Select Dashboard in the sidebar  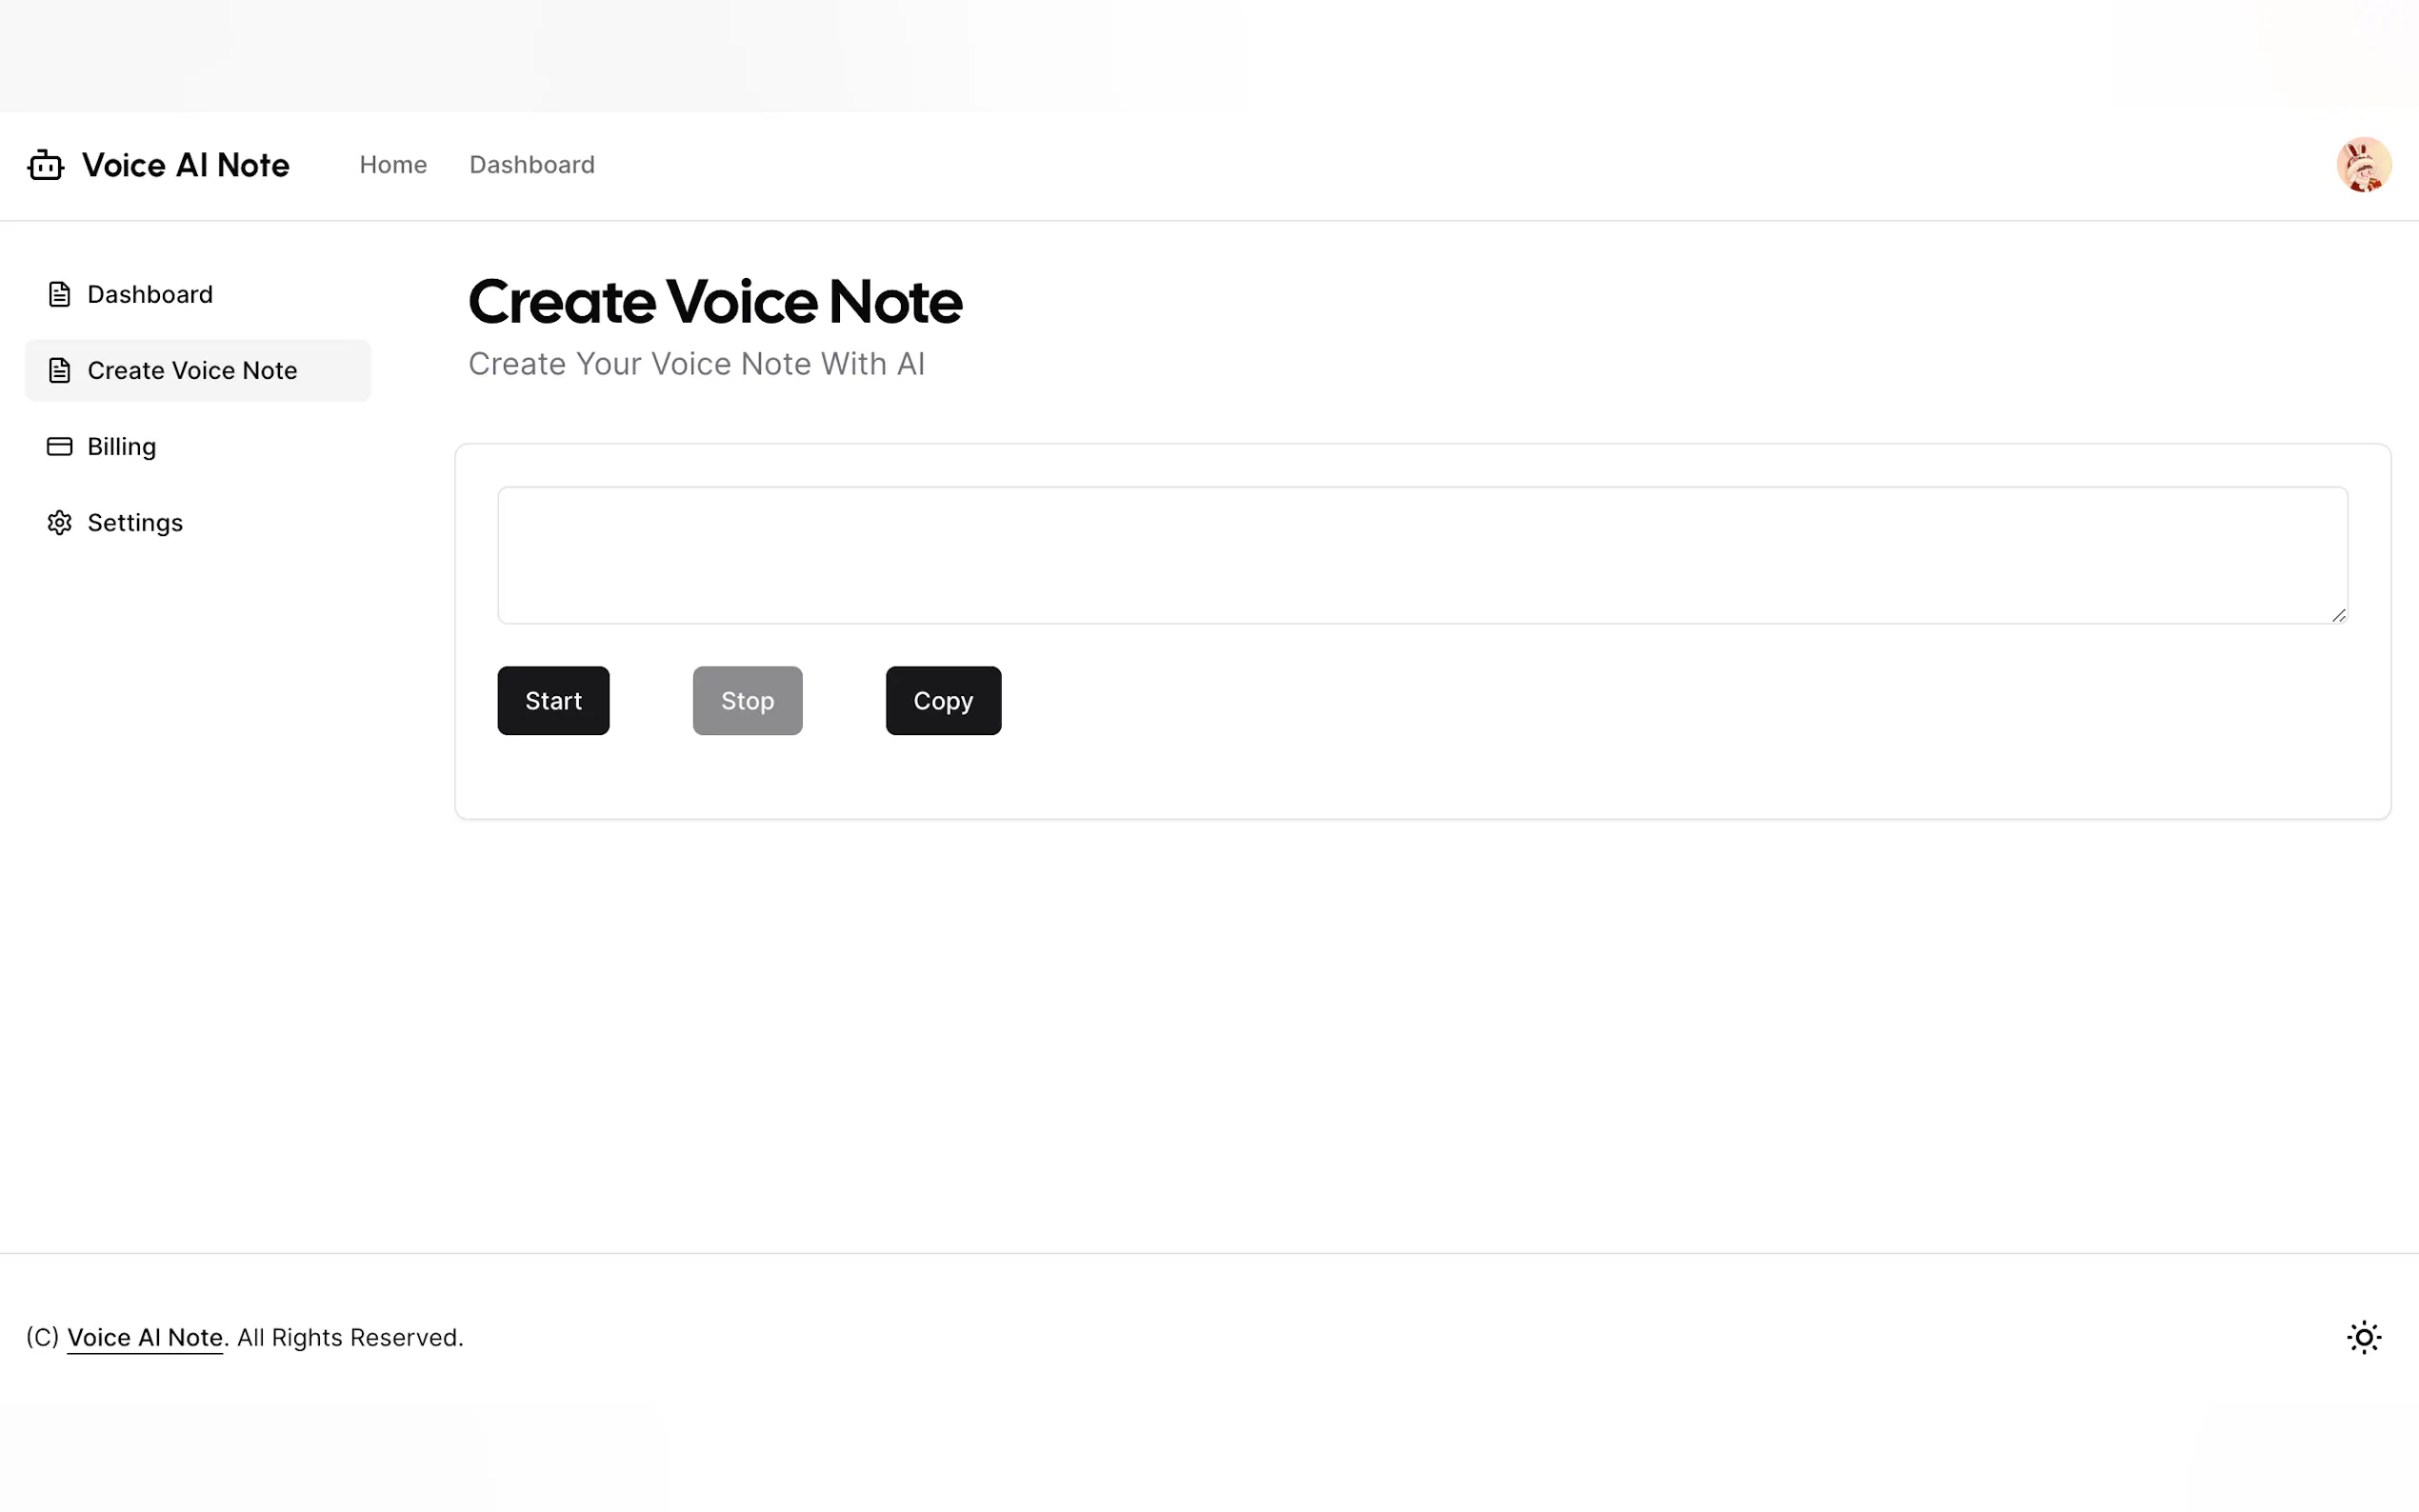point(150,294)
